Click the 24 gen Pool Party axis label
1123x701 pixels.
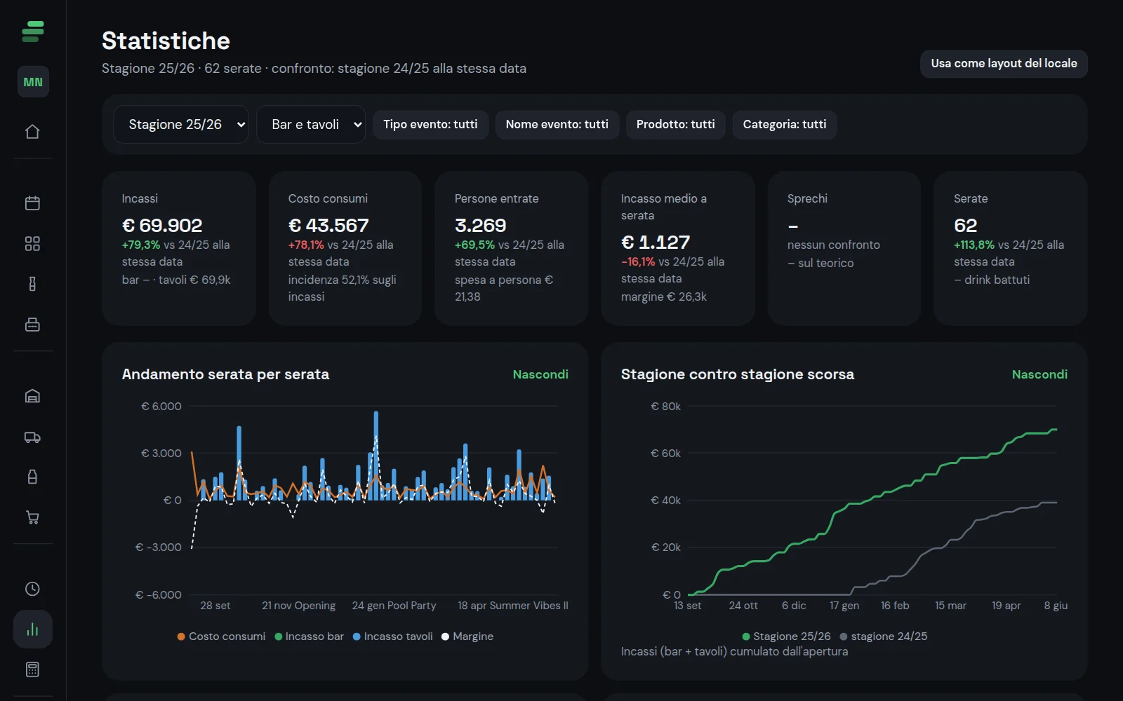(x=394, y=606)
